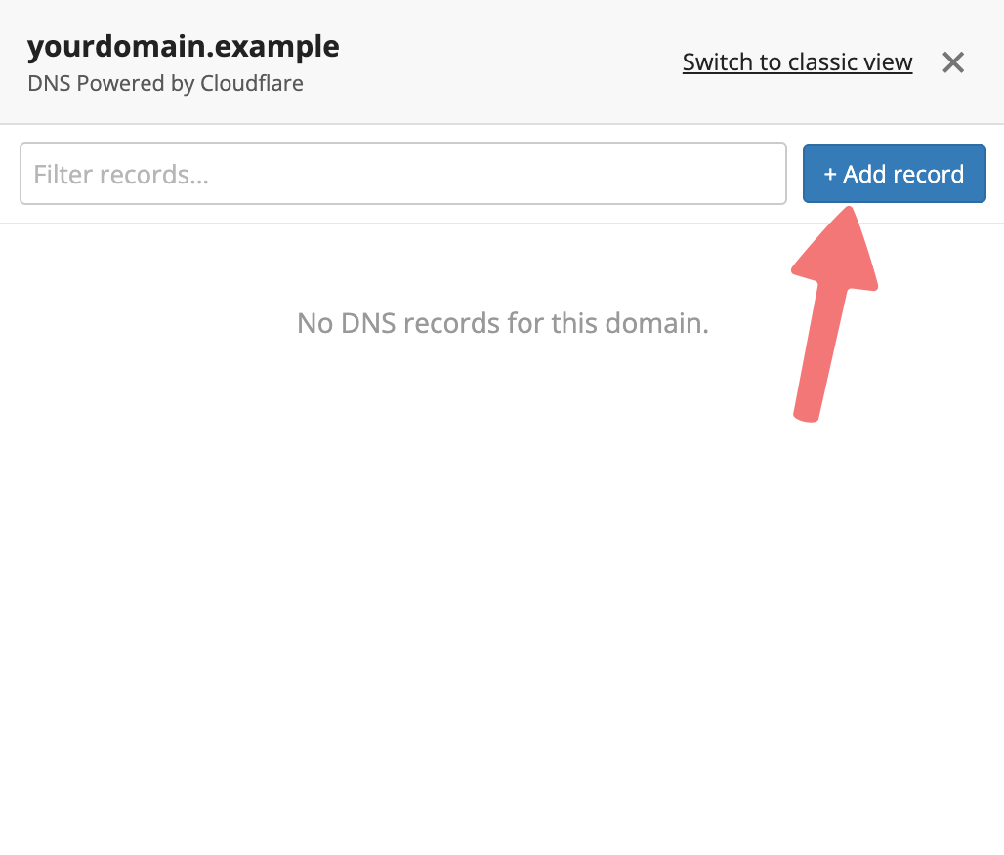The height and width of the screenshot is (855, 1004).
Task: Select the yourdomain.example heading
Action: (x=184, y=48)
